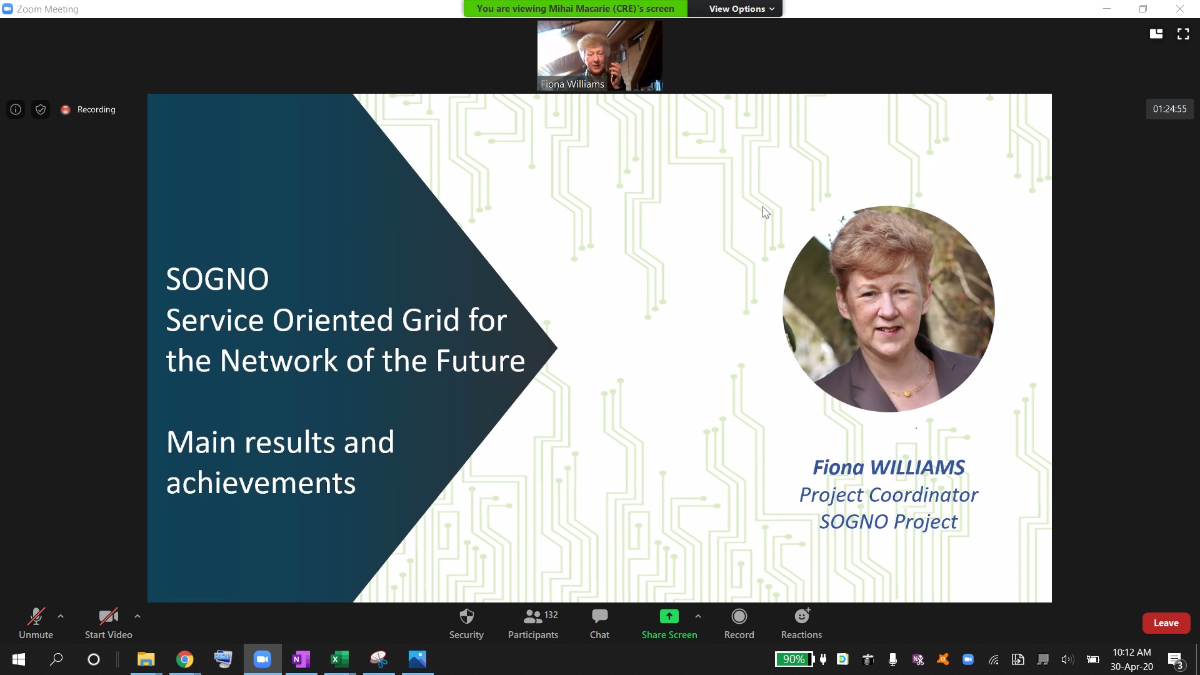Expand share screen options arrow

[698, 616]
